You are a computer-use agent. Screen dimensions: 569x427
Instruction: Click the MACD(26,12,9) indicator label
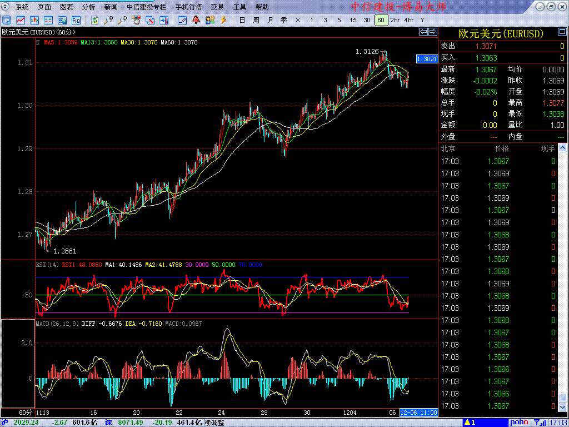point(58,324)
